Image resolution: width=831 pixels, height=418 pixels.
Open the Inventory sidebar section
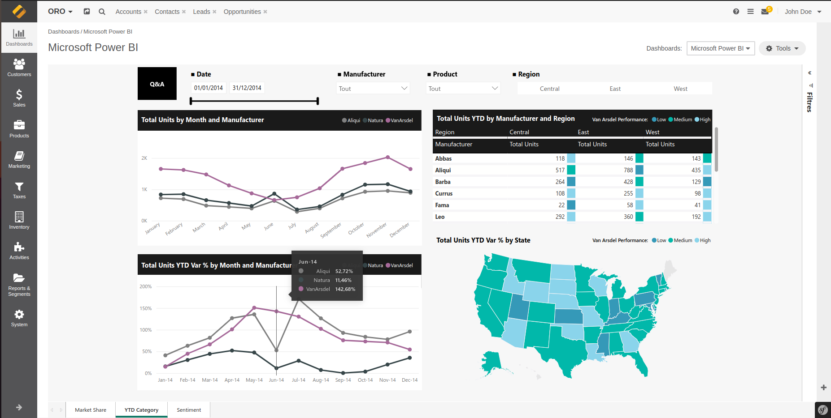(x=19, y=221)
